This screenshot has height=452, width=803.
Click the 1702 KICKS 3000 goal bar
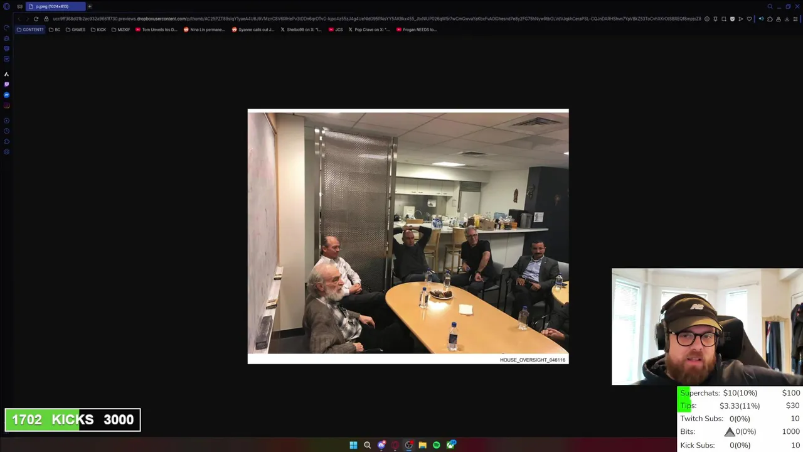tap(73, 420)
